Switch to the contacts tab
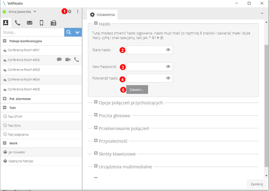Screen dimensions: 270x191 [5, 23]
